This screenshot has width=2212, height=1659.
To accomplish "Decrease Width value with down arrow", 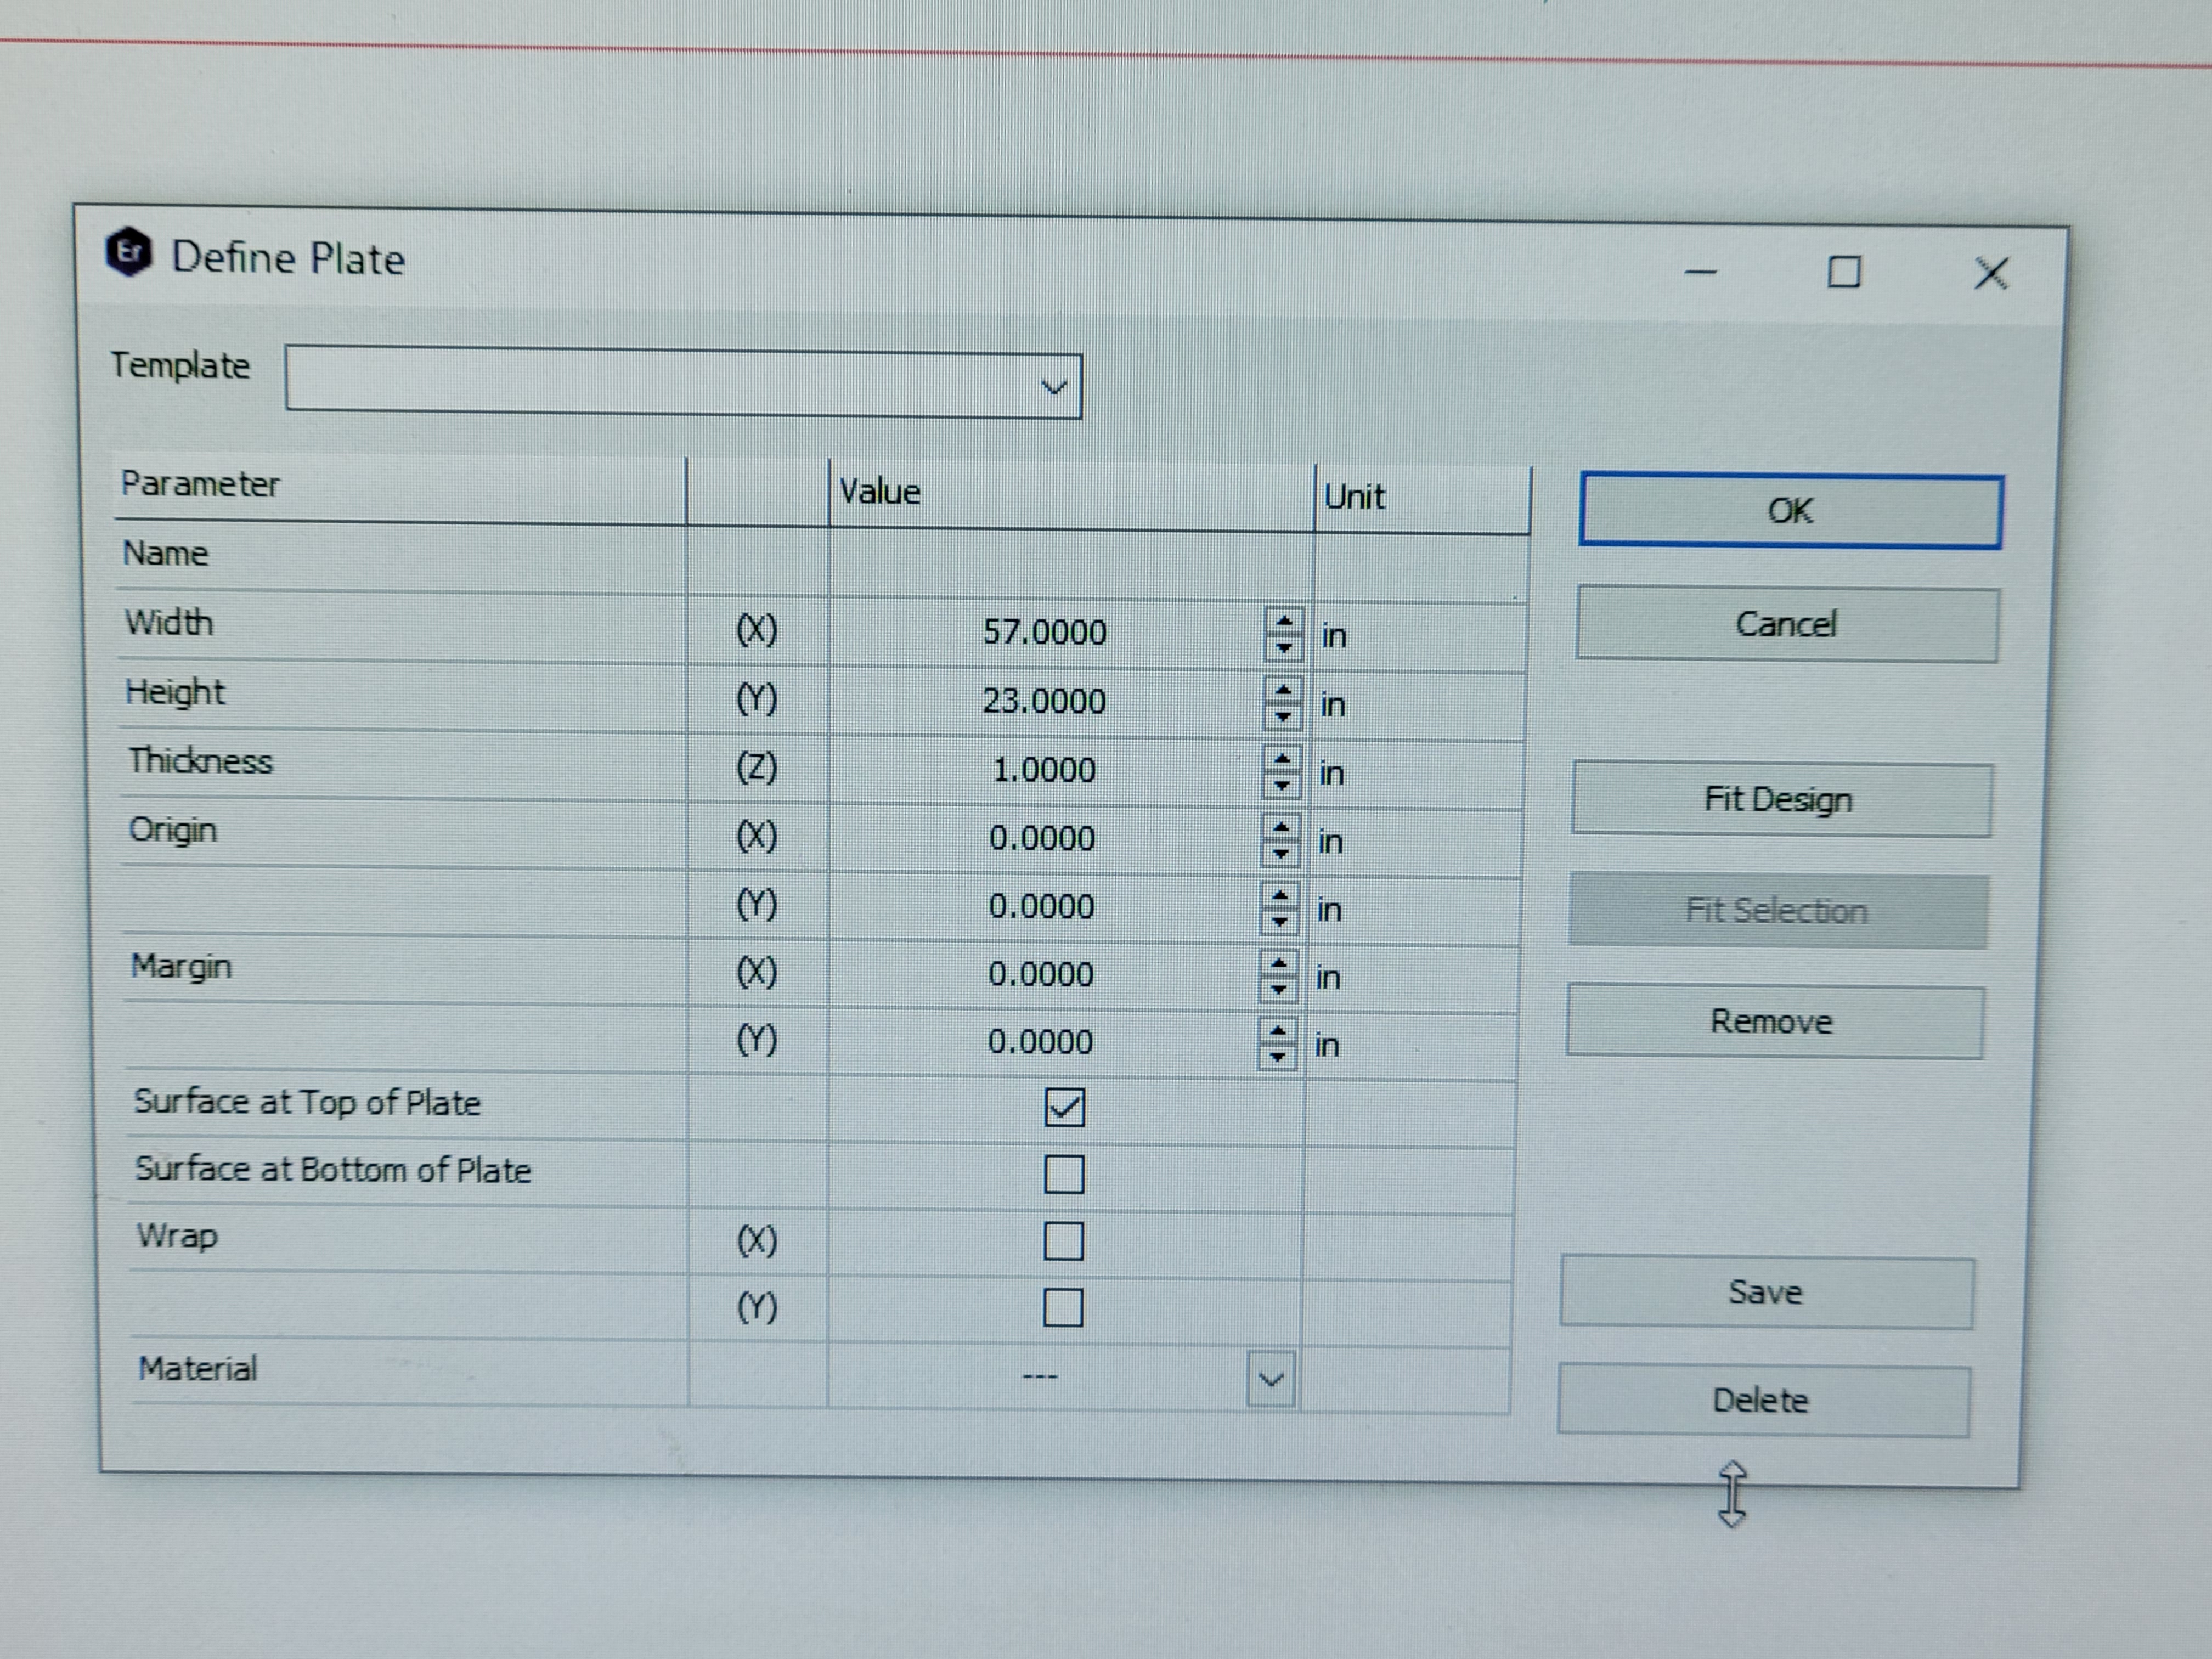I will (x=1284, y=647).
